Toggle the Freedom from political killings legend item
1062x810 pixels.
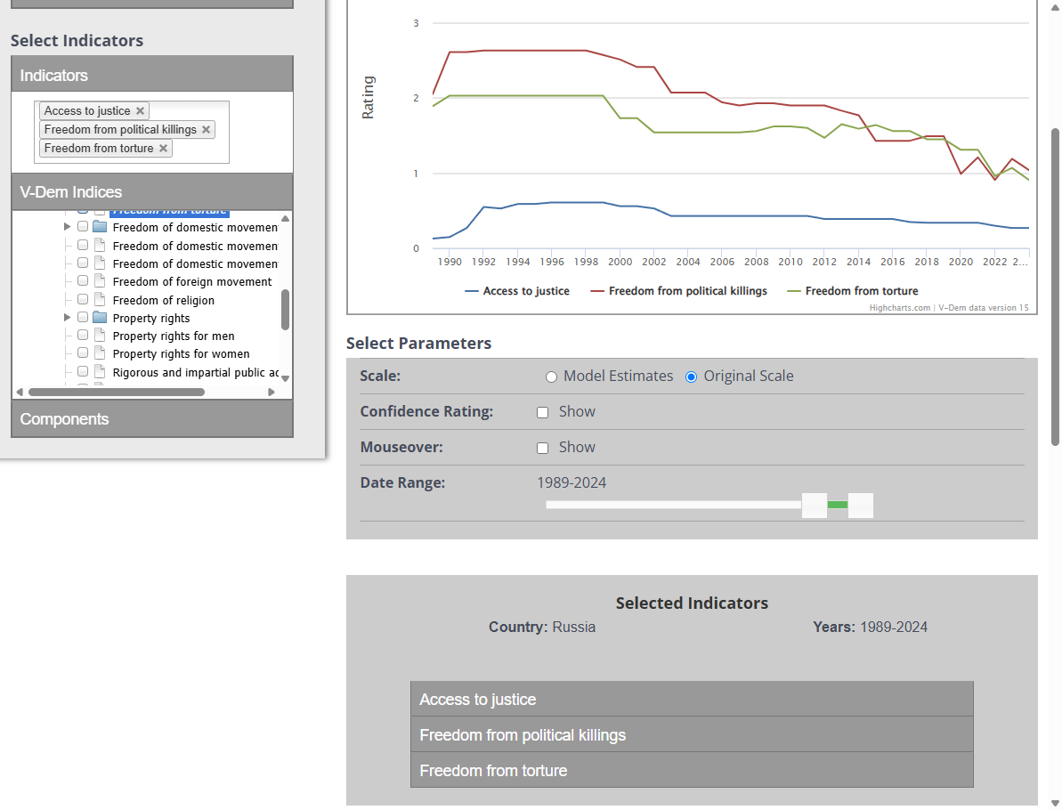[x=678, y=291]
